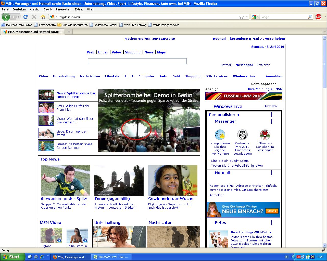Click Slowenien an der Spitze headline

point(65,199)
